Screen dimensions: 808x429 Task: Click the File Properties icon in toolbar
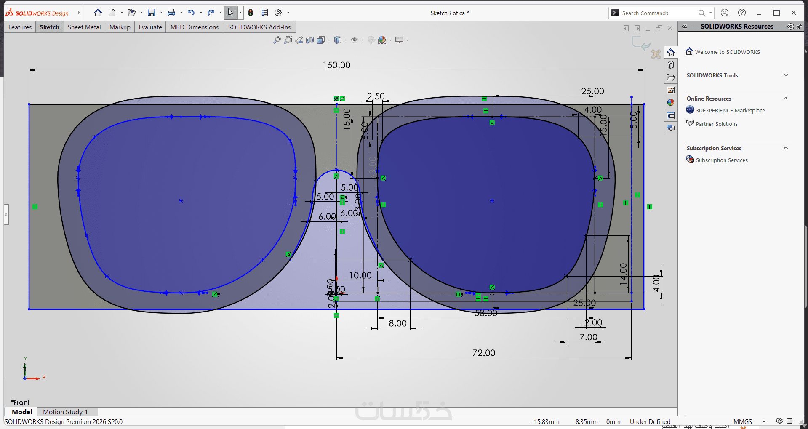click(x=264, y=13)
